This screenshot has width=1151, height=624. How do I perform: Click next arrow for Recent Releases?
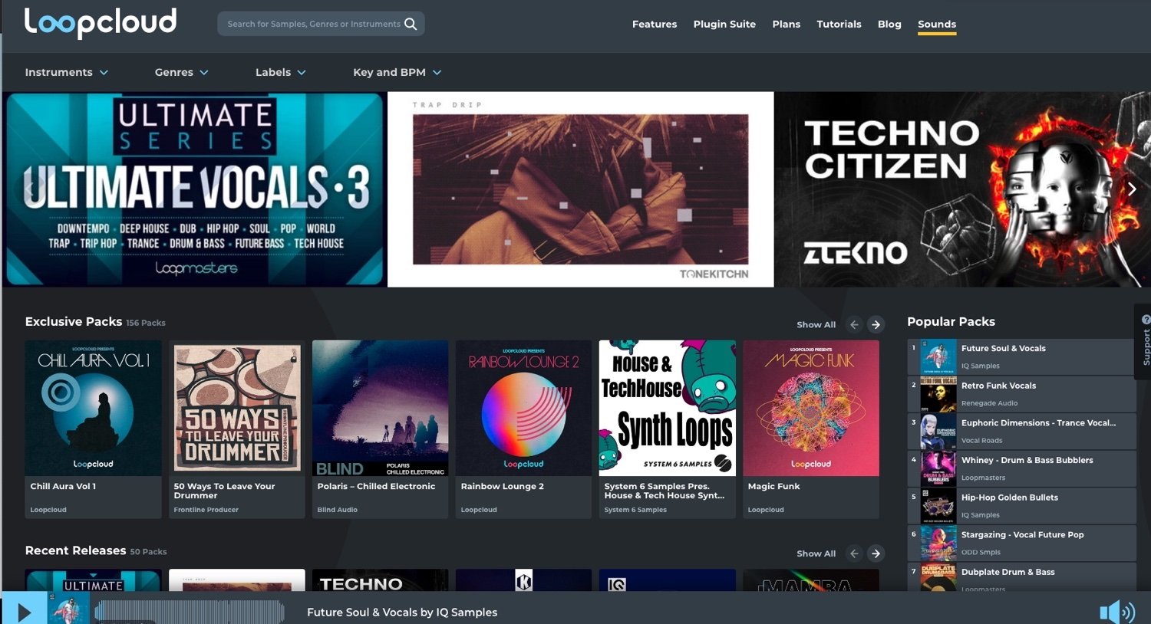point(876,553)
